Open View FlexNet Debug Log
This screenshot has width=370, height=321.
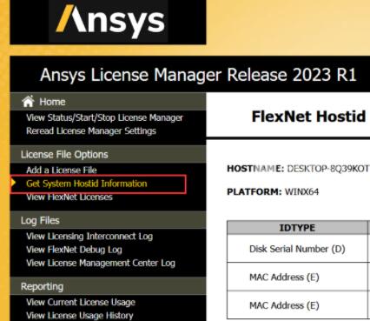pos(74,250)
